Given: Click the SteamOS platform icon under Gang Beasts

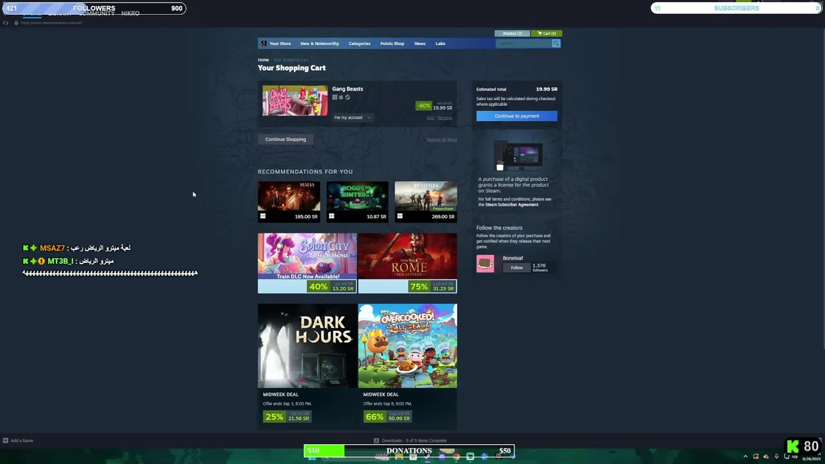Looking at the screenshot, I should point(347,97).
